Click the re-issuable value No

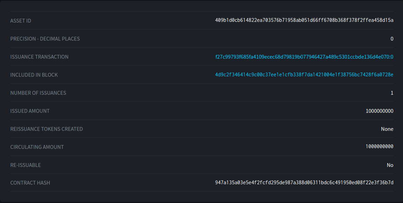390,165
